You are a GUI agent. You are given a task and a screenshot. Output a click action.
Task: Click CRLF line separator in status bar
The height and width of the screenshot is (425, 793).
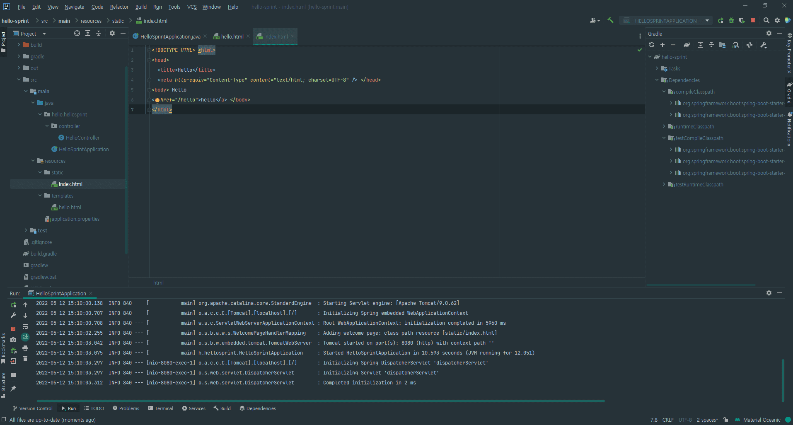point(668,420)
